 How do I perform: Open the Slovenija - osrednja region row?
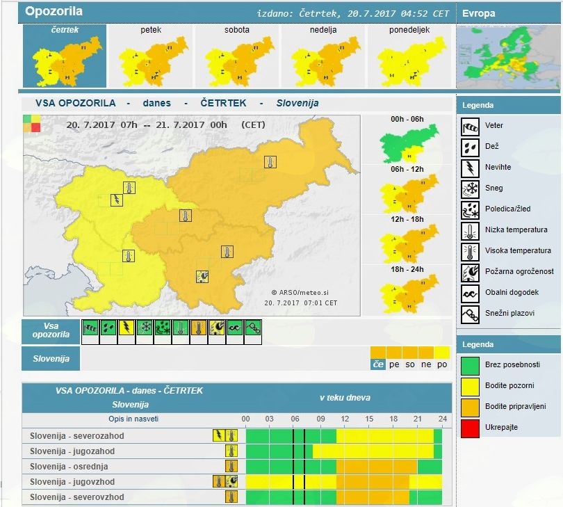[70, 467]
